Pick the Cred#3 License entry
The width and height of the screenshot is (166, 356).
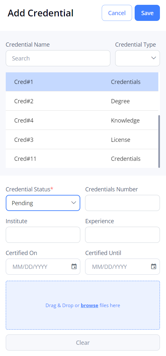coord(82,140)
